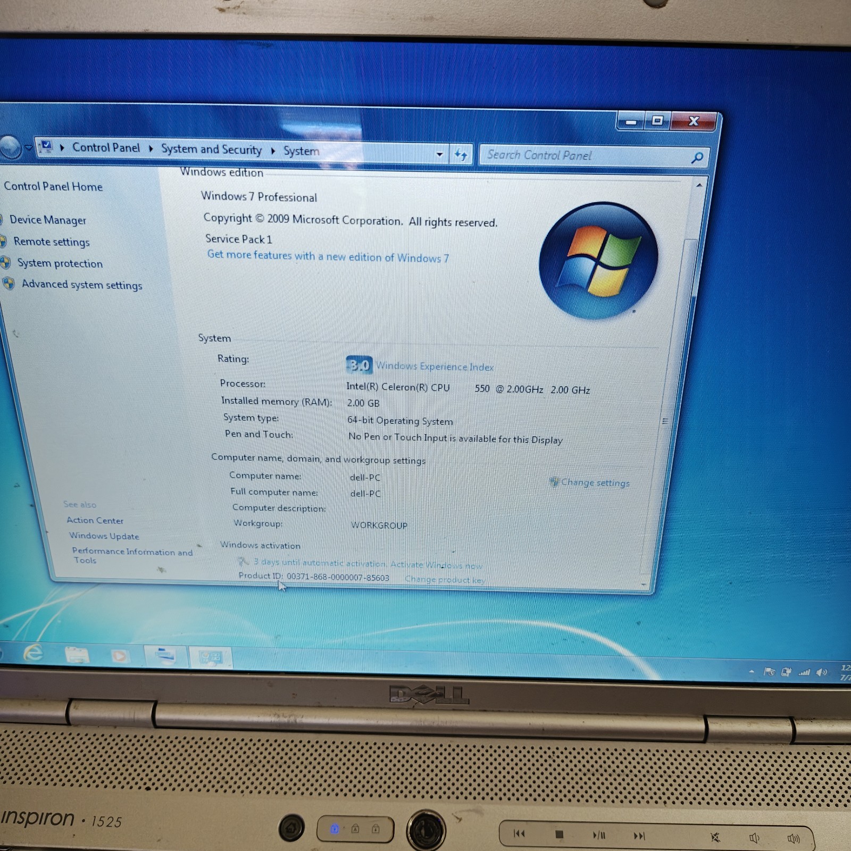Click the 3.0 rating score badge
851x851 pixels.
click(x=359, y=365)
